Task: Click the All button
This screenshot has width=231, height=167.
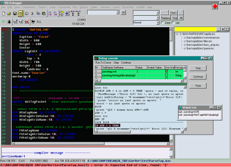Action: point(181,18)
